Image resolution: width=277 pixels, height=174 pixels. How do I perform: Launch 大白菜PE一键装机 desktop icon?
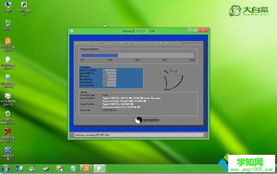(8, 117)
